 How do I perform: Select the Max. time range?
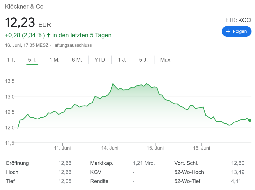pos(166,60)
